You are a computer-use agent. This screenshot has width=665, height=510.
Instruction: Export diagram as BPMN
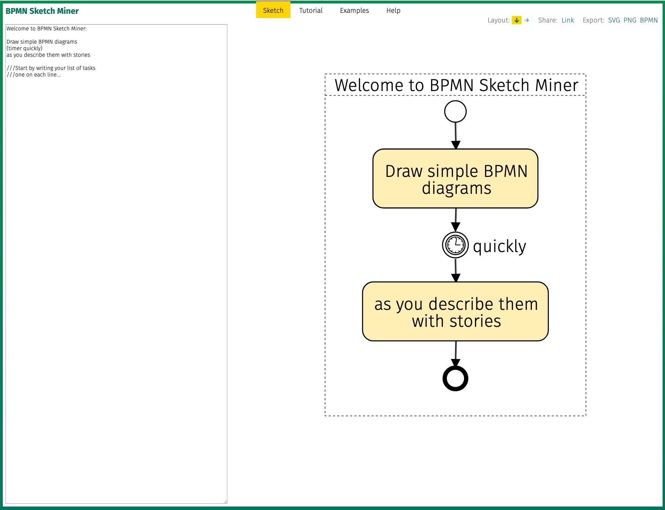click(649, 20)
